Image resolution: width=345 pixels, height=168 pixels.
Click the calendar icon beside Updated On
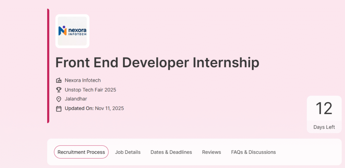coord(59,109)
